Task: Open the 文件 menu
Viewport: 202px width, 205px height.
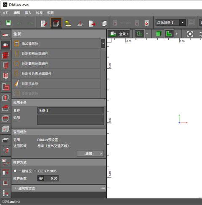Action: point(6,13)
